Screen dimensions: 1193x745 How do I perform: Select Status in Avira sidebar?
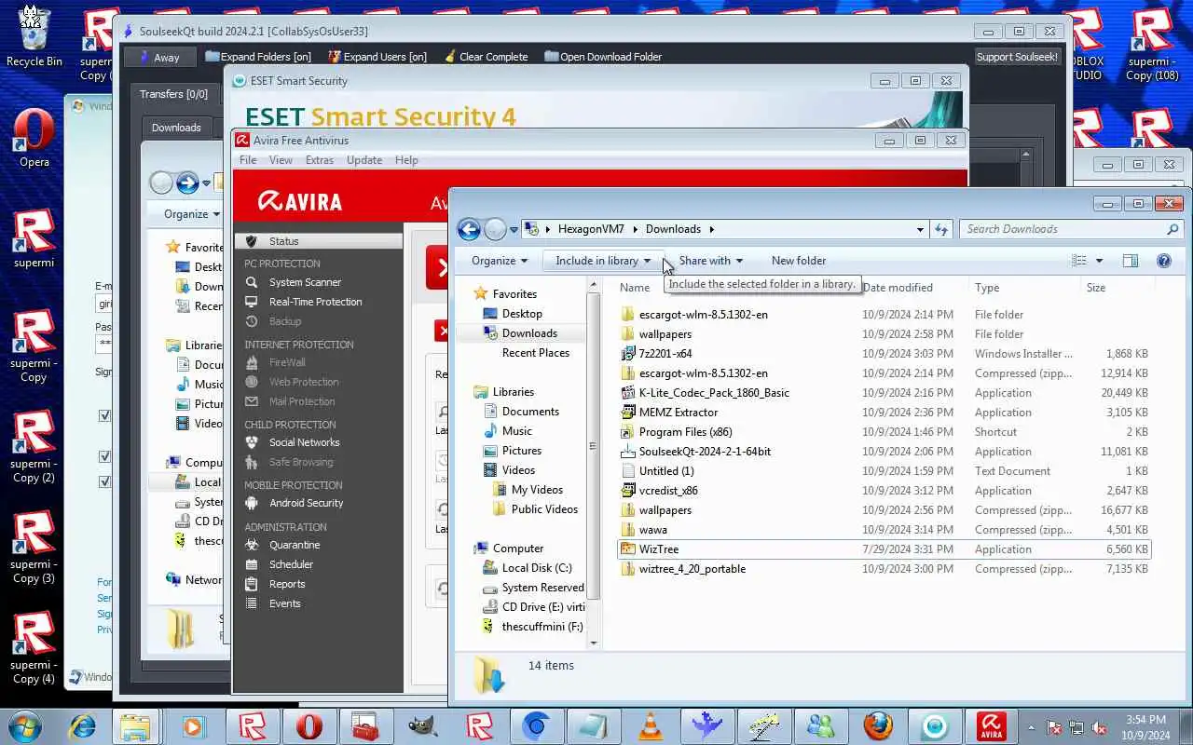tap(318, 241)
